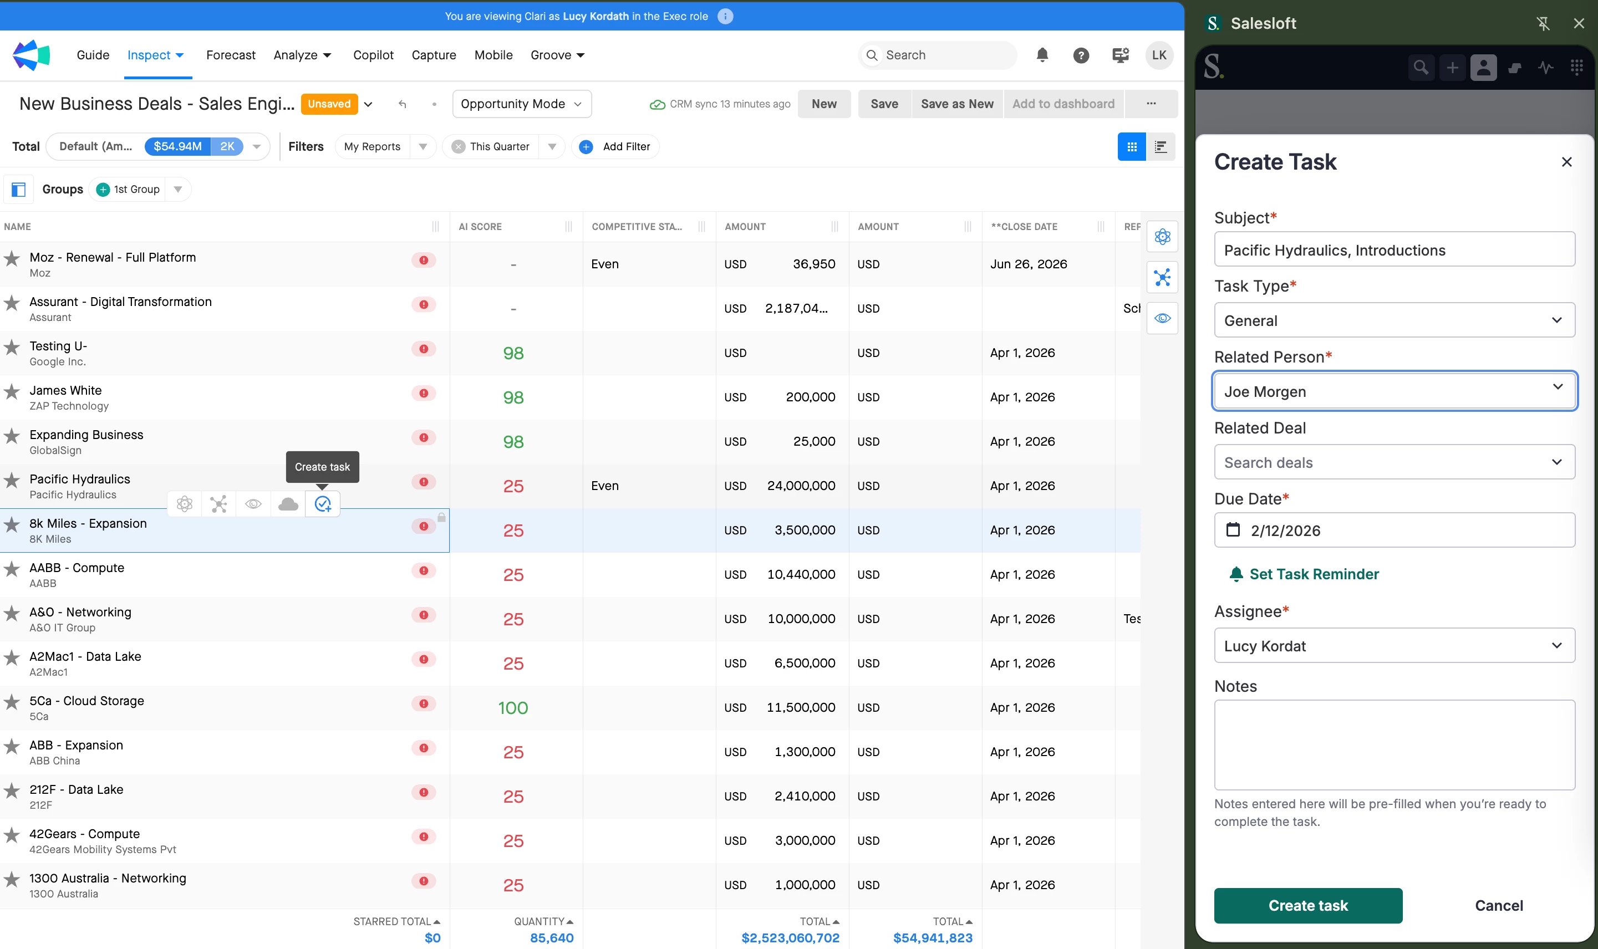The image size is (1598, 949).
Task: Click the Unsaved orange badge
Action: point(329,104)
